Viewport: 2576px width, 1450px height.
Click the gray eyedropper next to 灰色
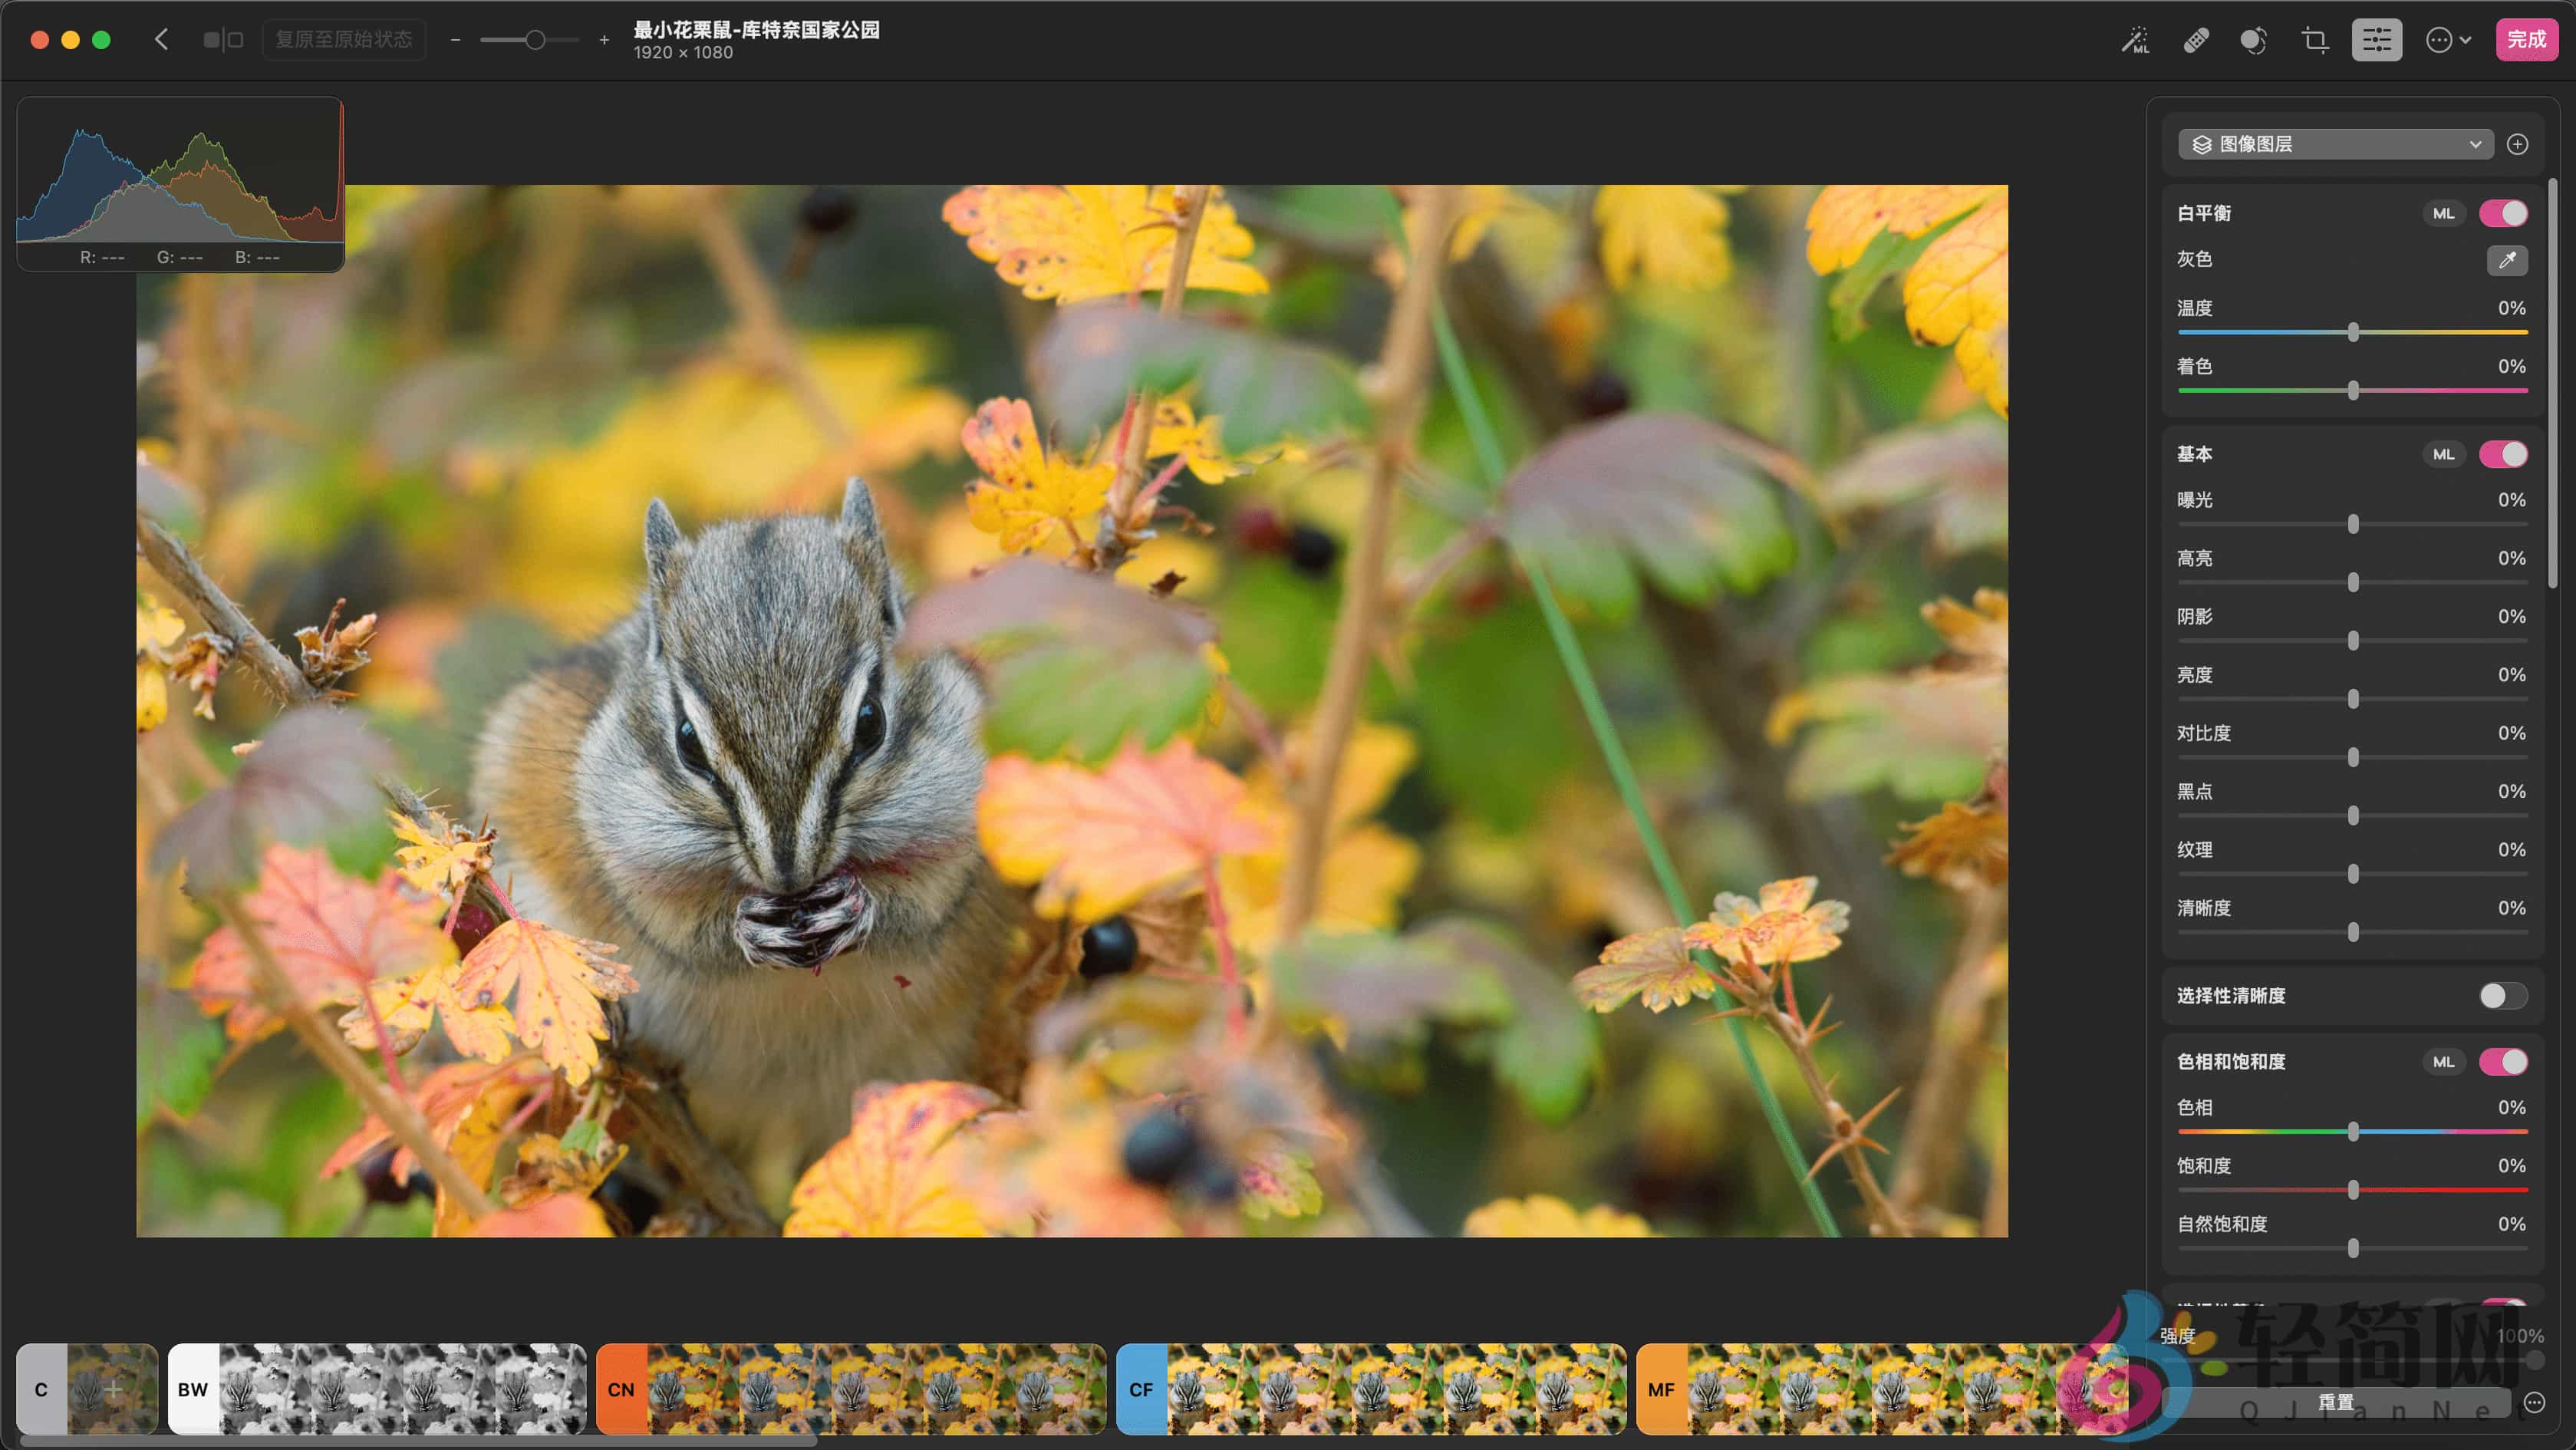point(2507,261)
